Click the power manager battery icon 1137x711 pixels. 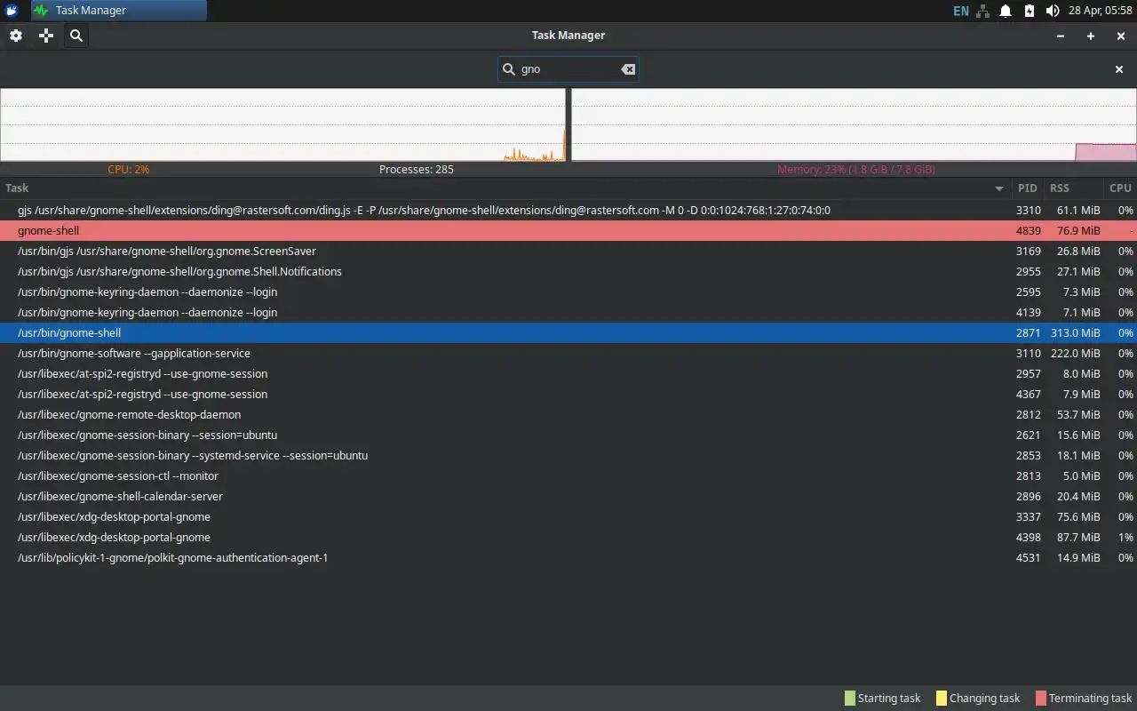pyautogui.click(x=1029, y=11)
